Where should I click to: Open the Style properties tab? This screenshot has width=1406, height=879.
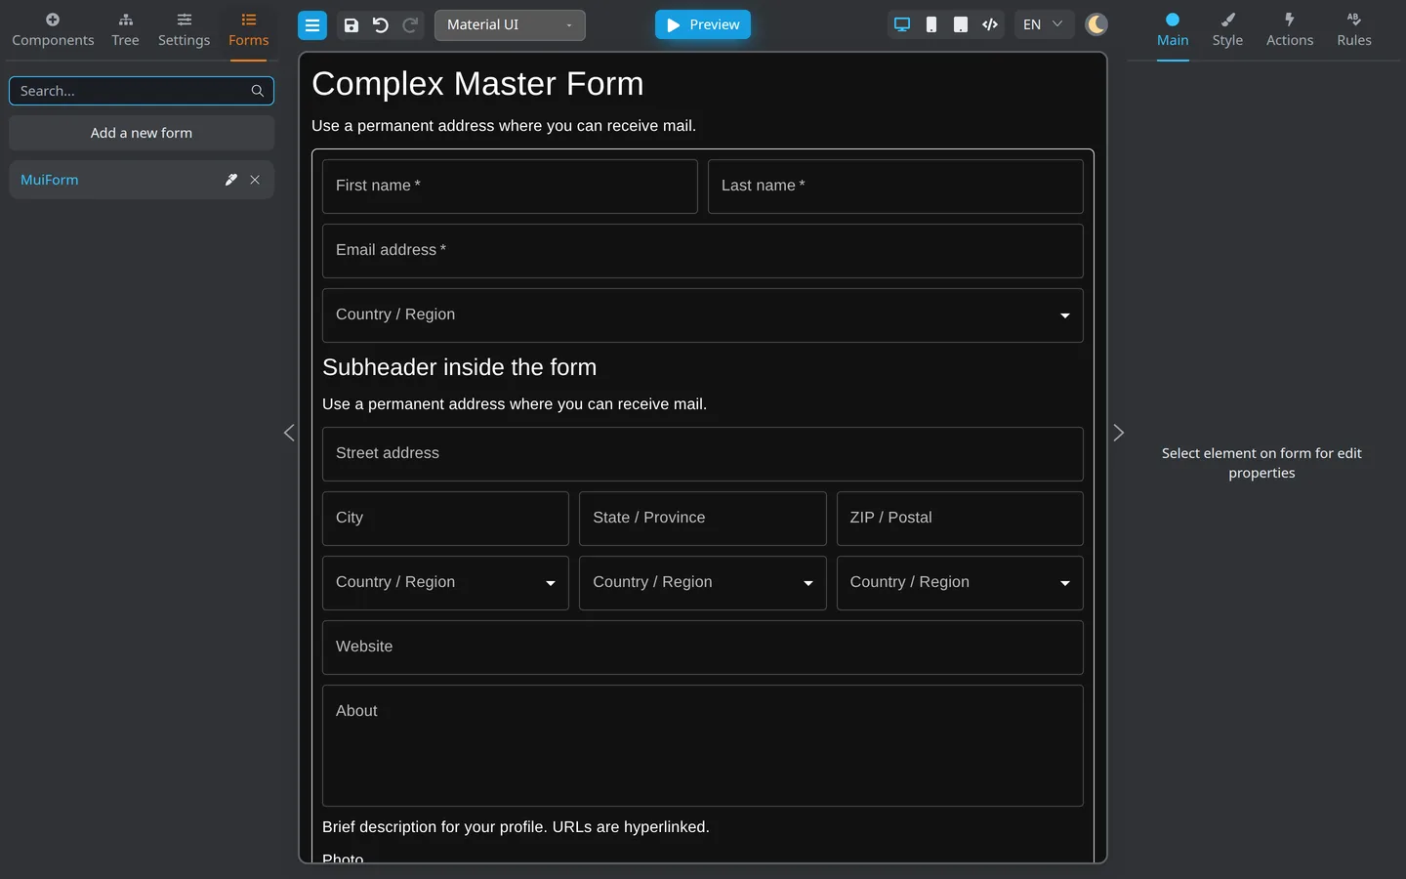pyautogui.click(x=1227, y=30)
